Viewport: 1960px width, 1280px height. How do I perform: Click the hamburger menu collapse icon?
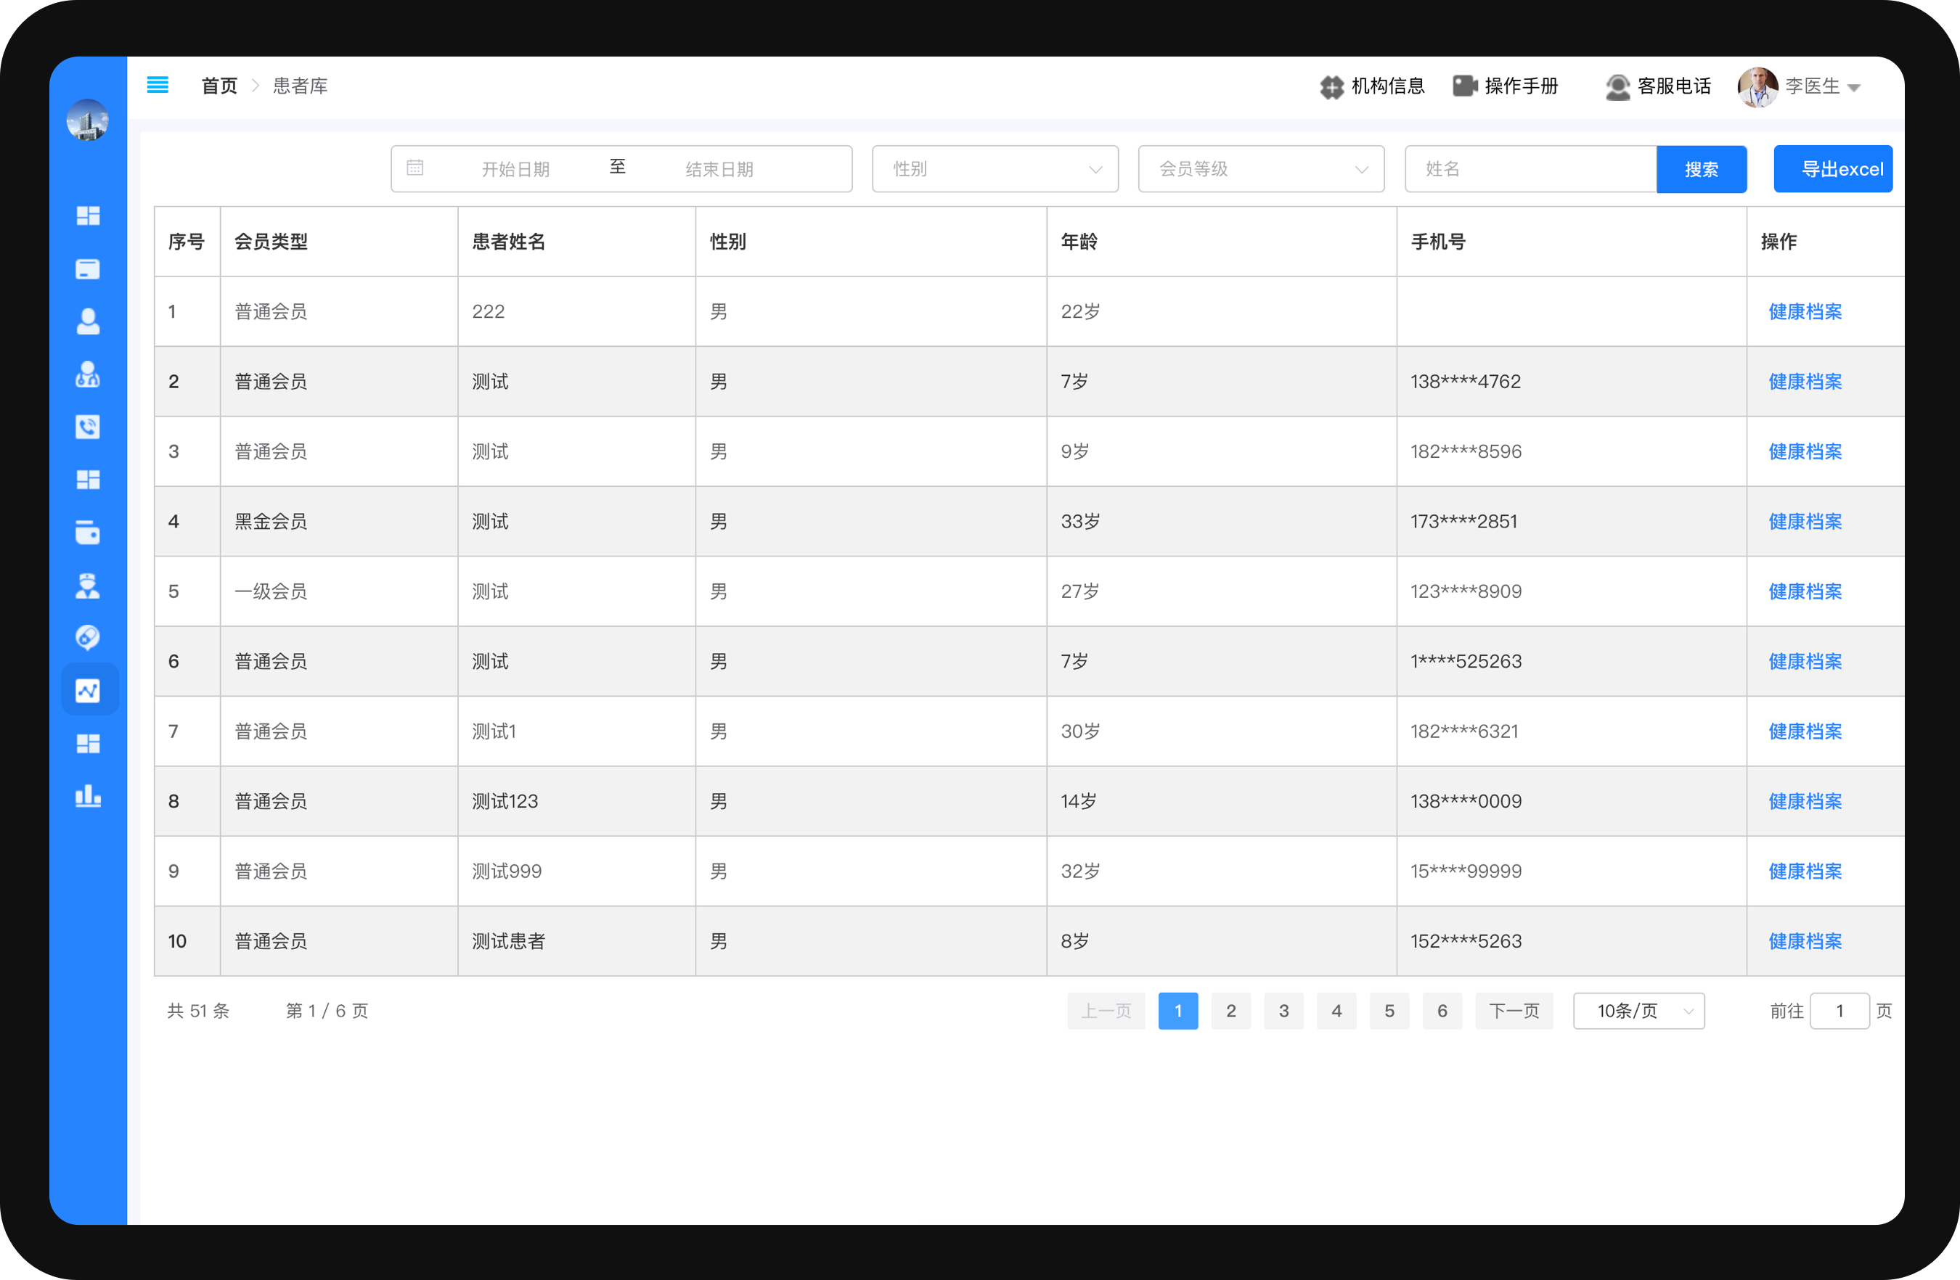coord(158,85)
